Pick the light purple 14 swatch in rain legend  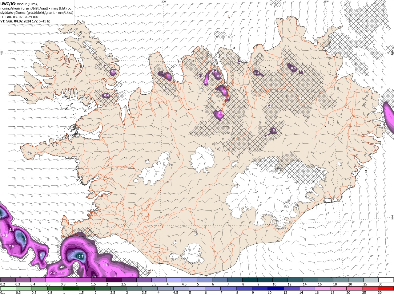click(x=307, y=289)
